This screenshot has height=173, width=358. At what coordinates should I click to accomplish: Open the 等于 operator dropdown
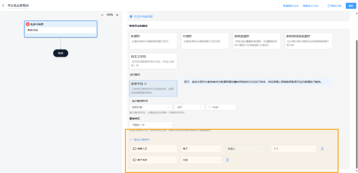point(201,149)
